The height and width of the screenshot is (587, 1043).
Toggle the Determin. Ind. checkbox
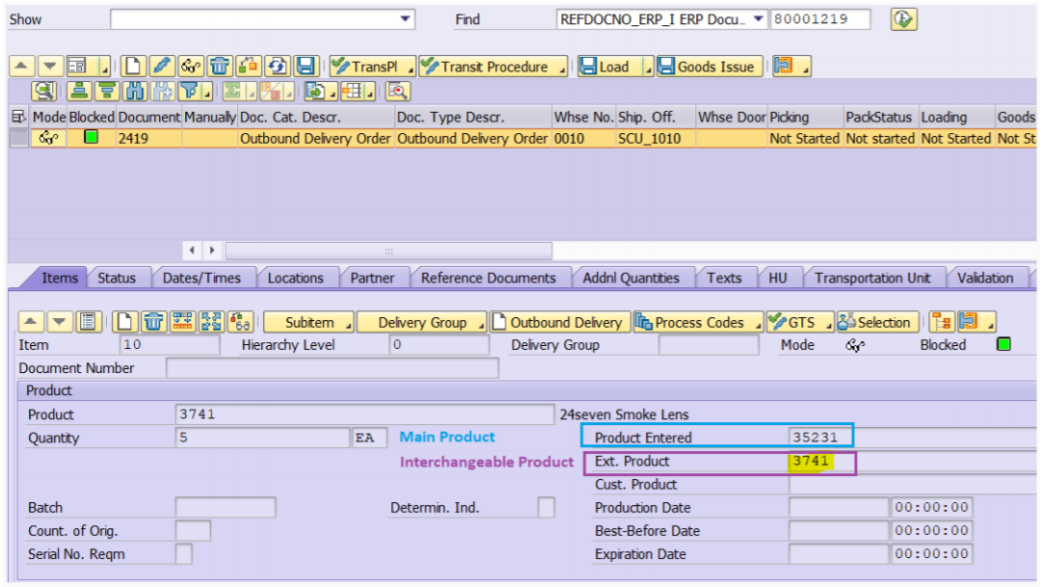point(546,508)
